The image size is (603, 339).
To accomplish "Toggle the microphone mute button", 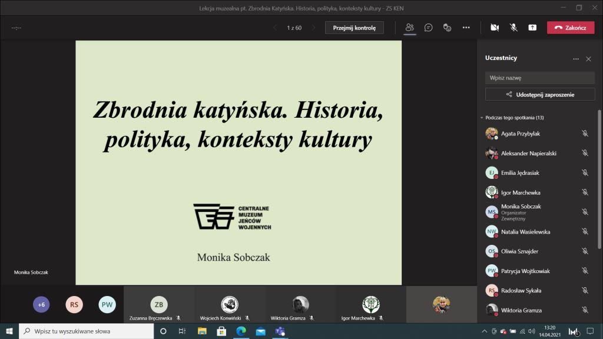I will pos(513,28).
